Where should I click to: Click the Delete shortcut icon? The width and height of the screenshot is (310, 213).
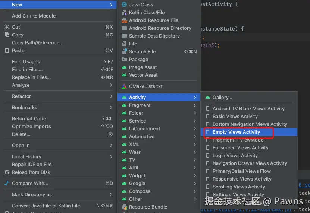pos(110,134)
